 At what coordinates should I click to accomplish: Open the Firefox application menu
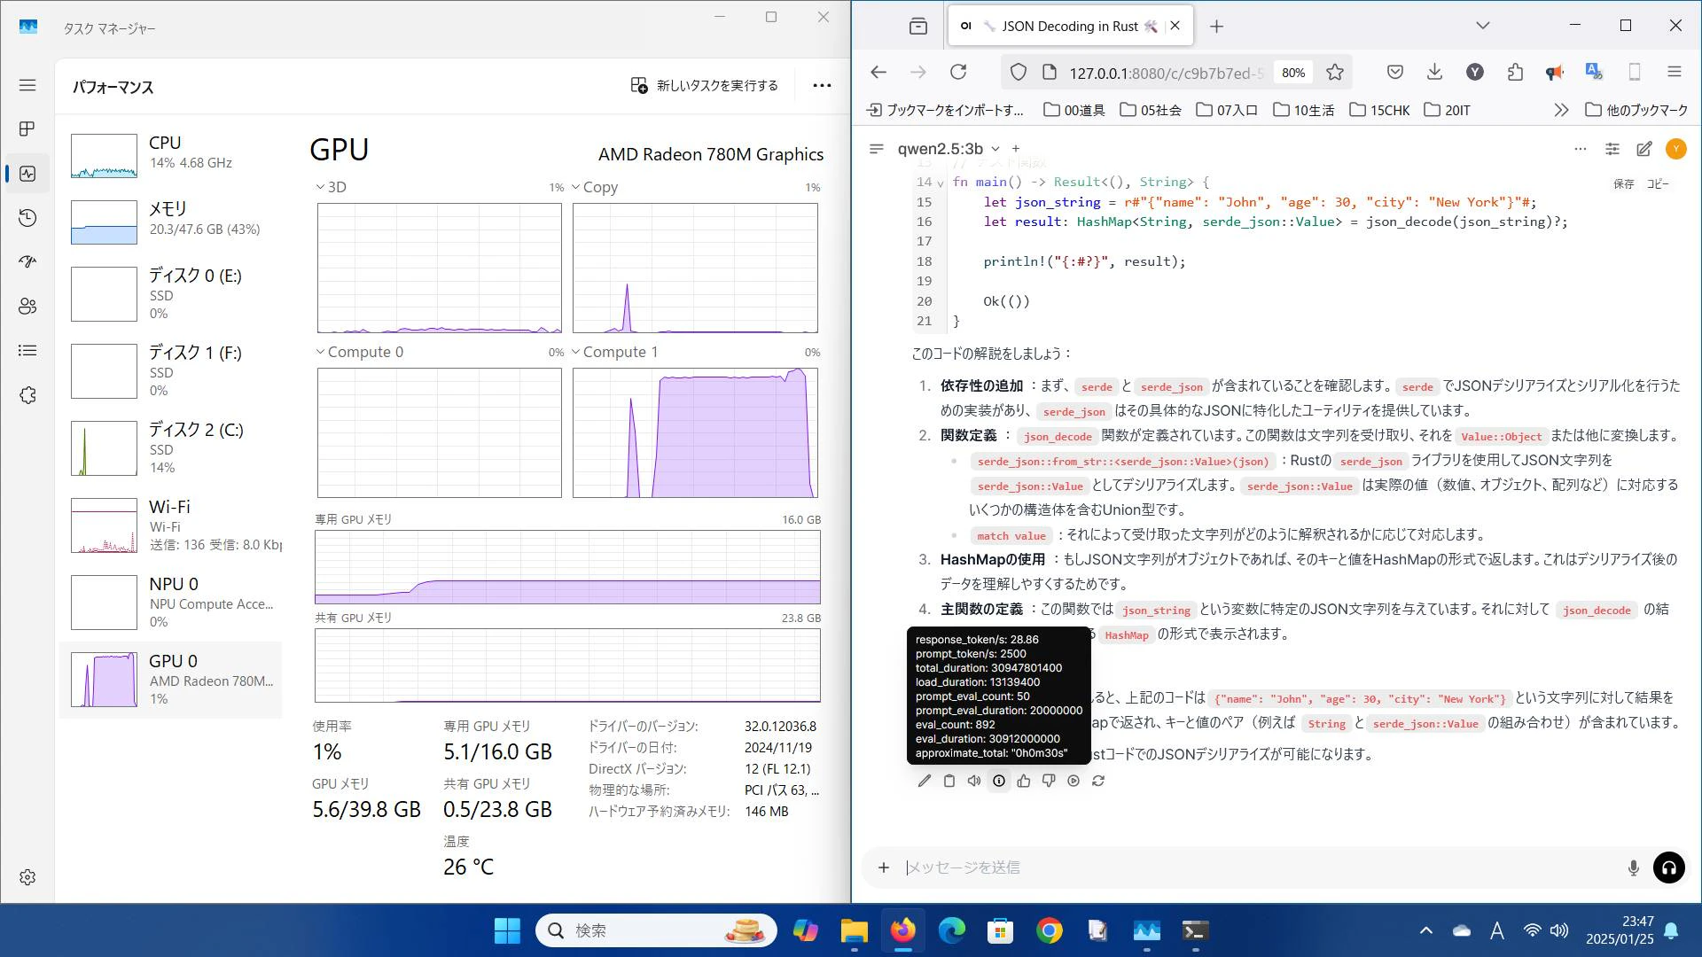1675,73
